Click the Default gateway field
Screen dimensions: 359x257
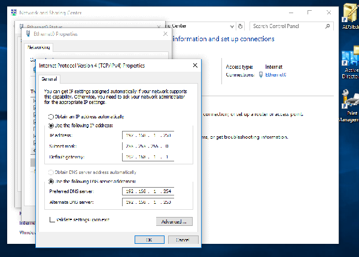148,157
